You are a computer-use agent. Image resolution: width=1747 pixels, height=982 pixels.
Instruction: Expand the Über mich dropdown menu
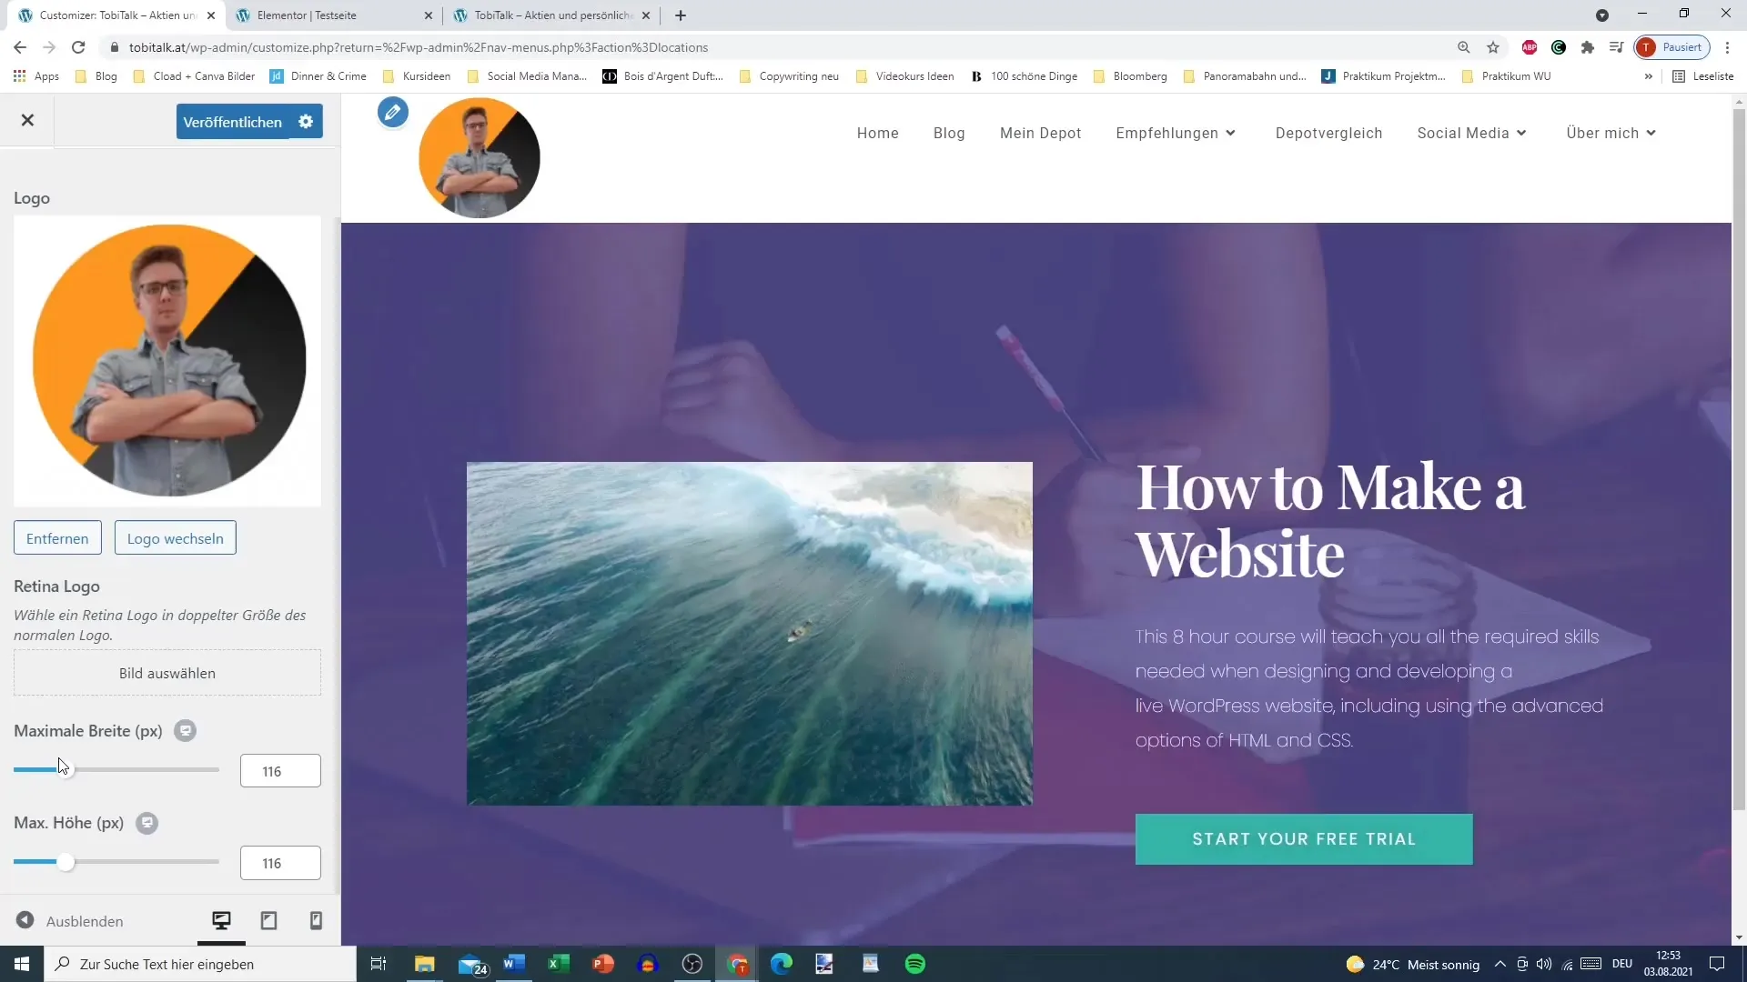click(1611, 133)
